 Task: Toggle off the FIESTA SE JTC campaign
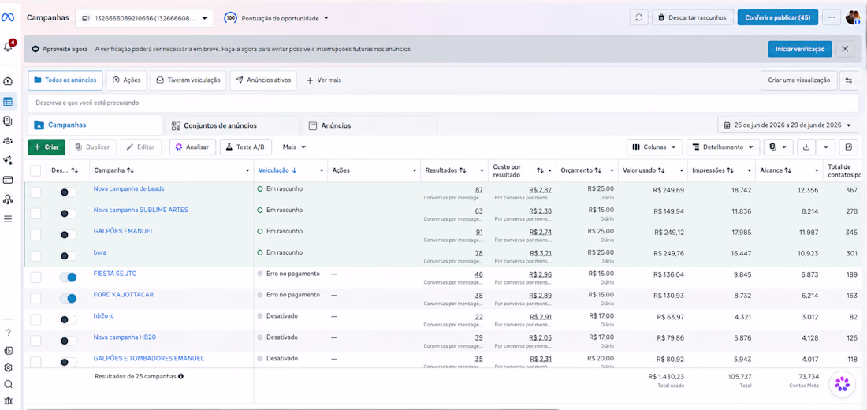coord(68,278)
